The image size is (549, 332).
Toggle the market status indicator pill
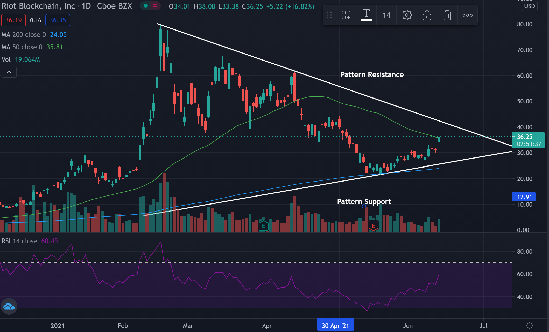coord(150,6)
